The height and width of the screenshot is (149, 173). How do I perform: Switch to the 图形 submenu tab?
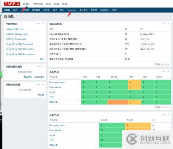point(62,10)
